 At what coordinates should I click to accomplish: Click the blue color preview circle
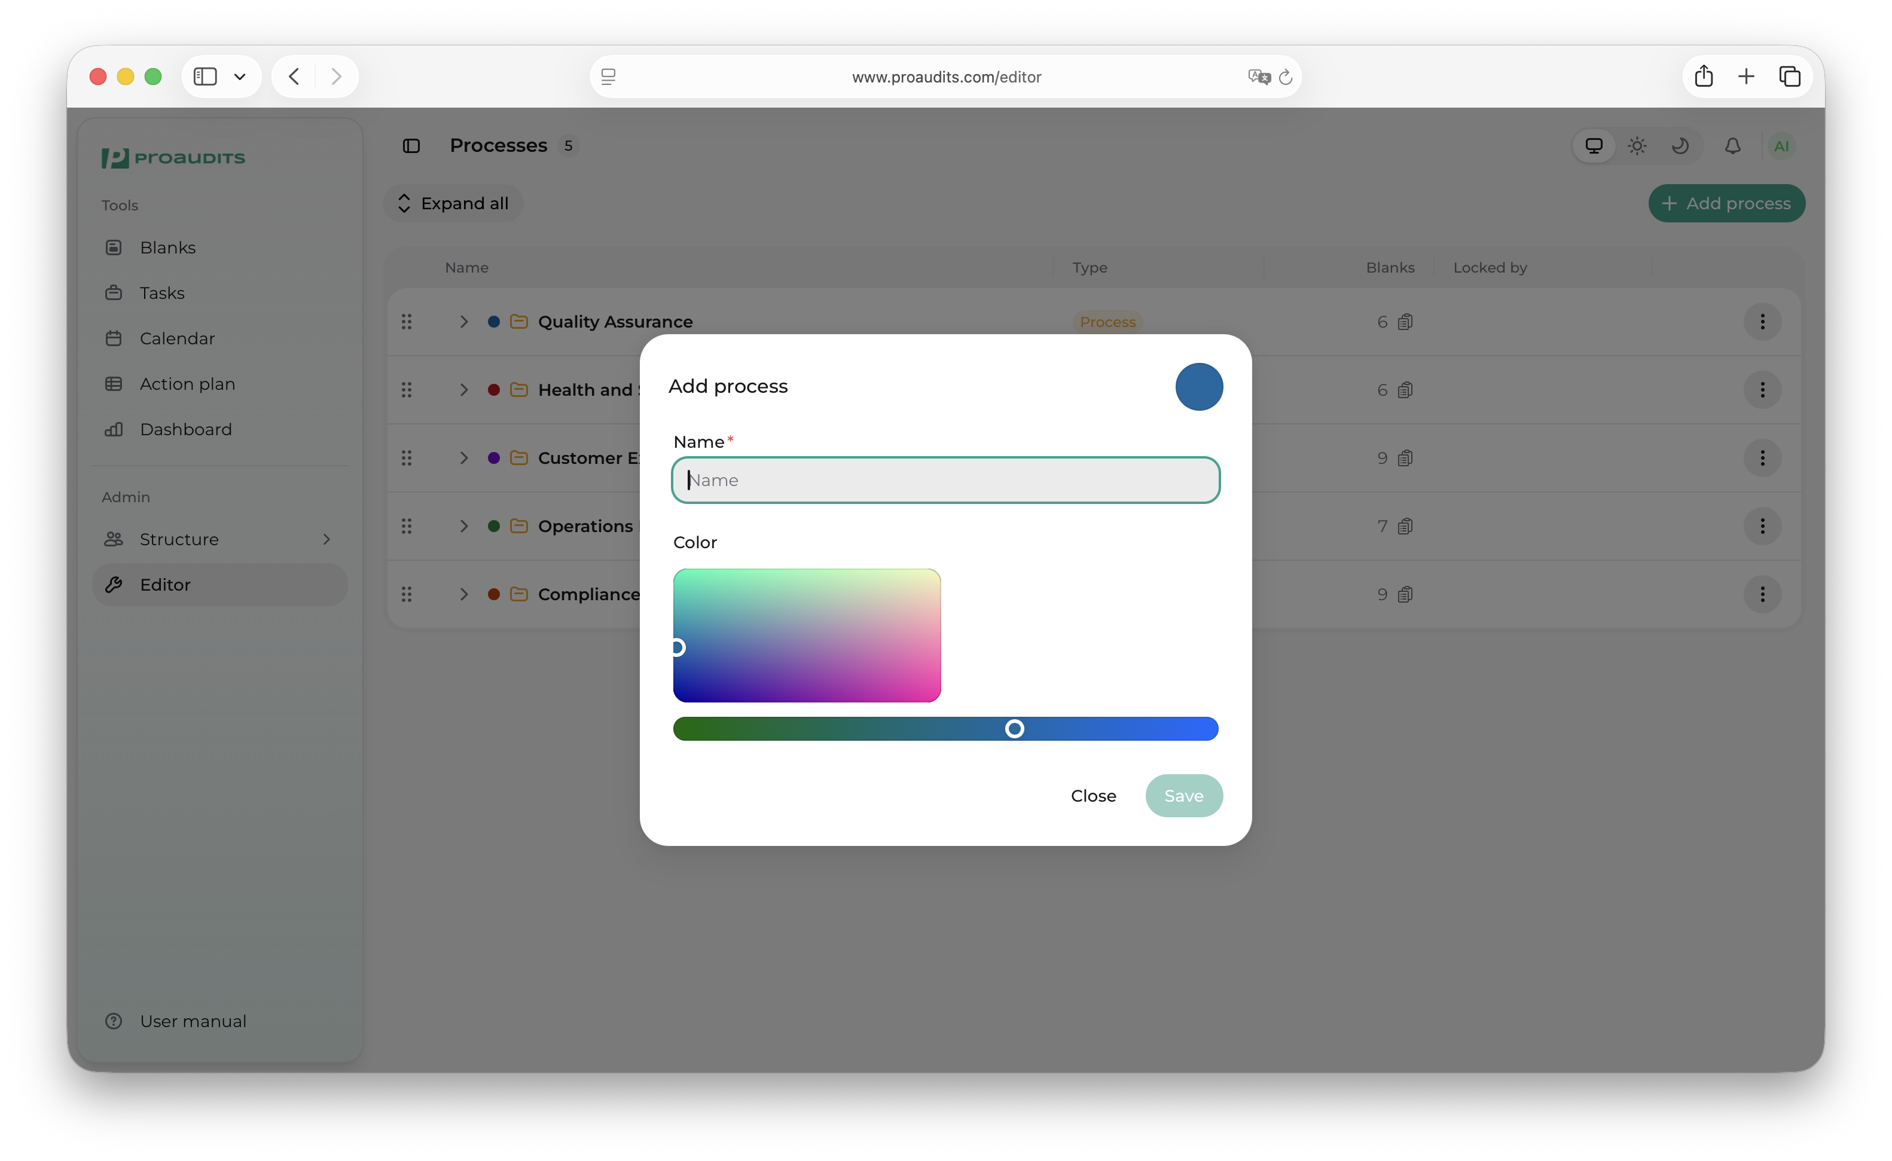[1198, 386]
